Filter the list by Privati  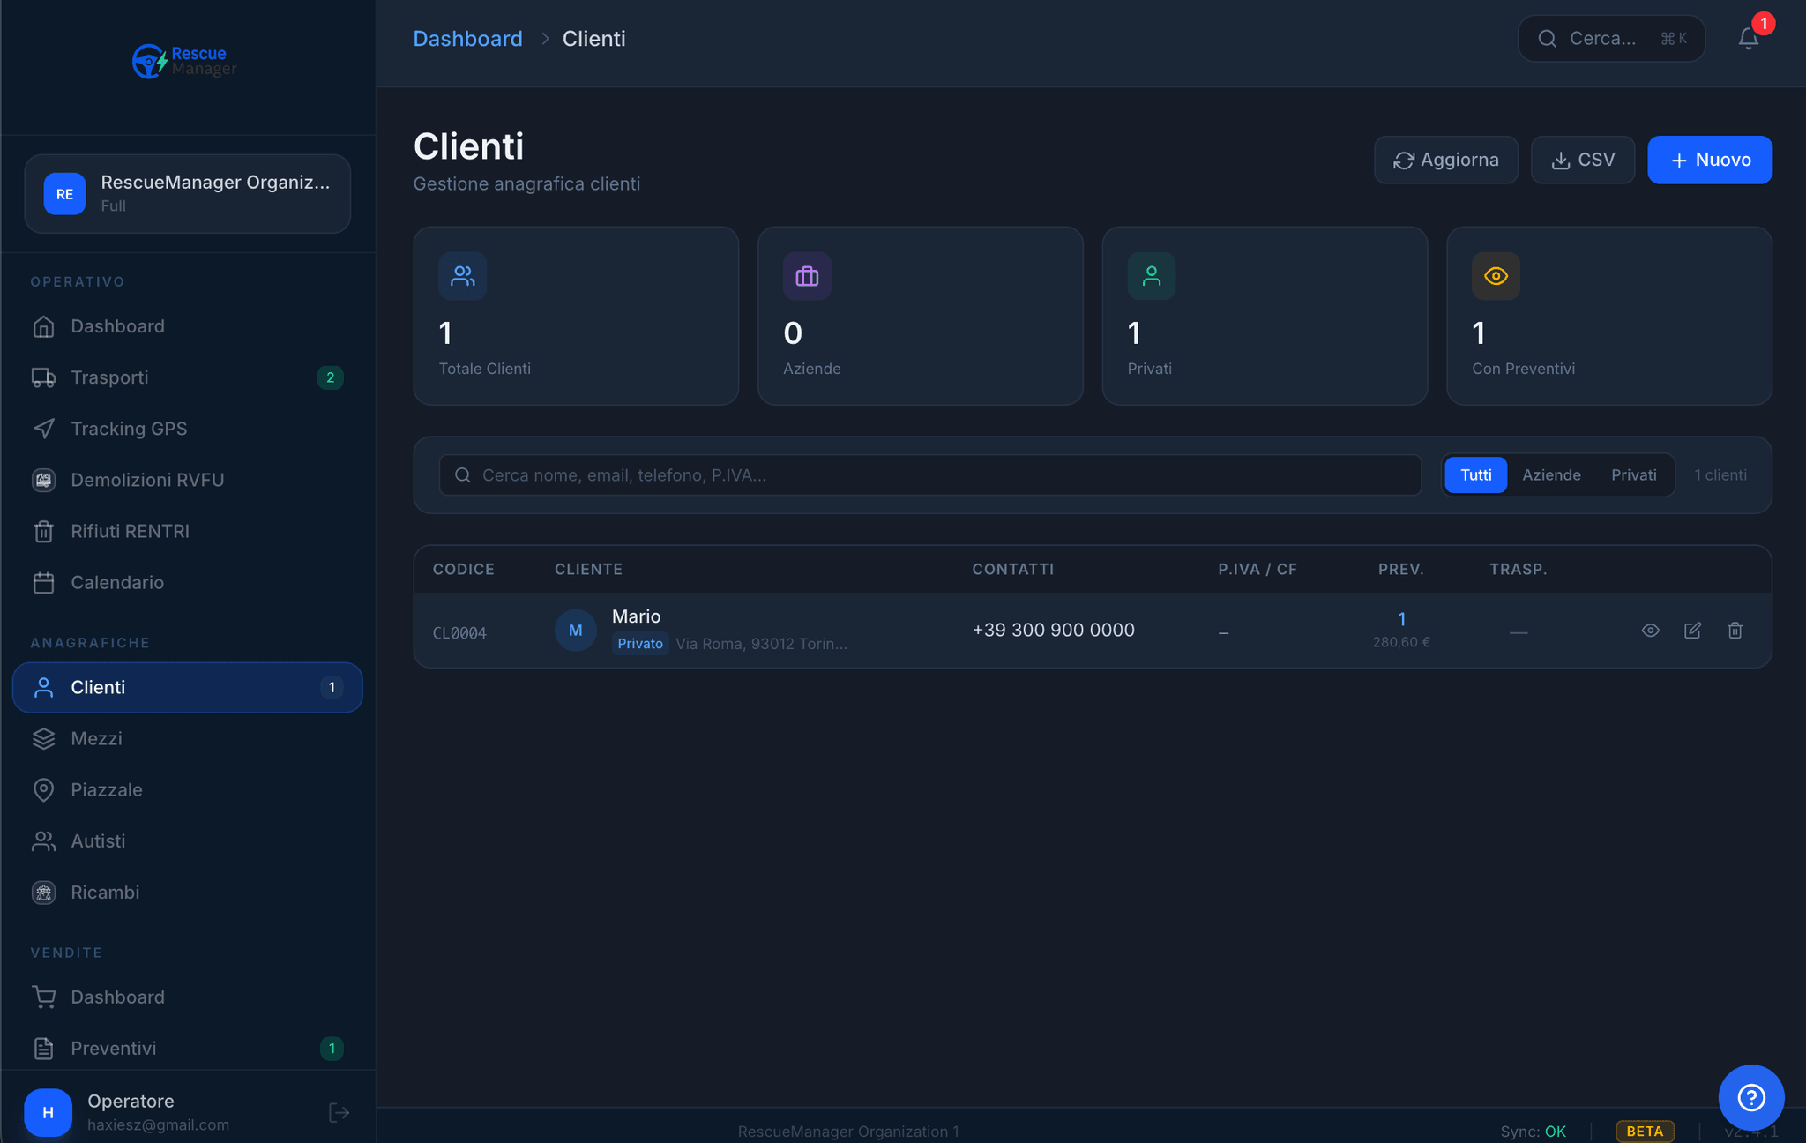(x=1633, y=475)
